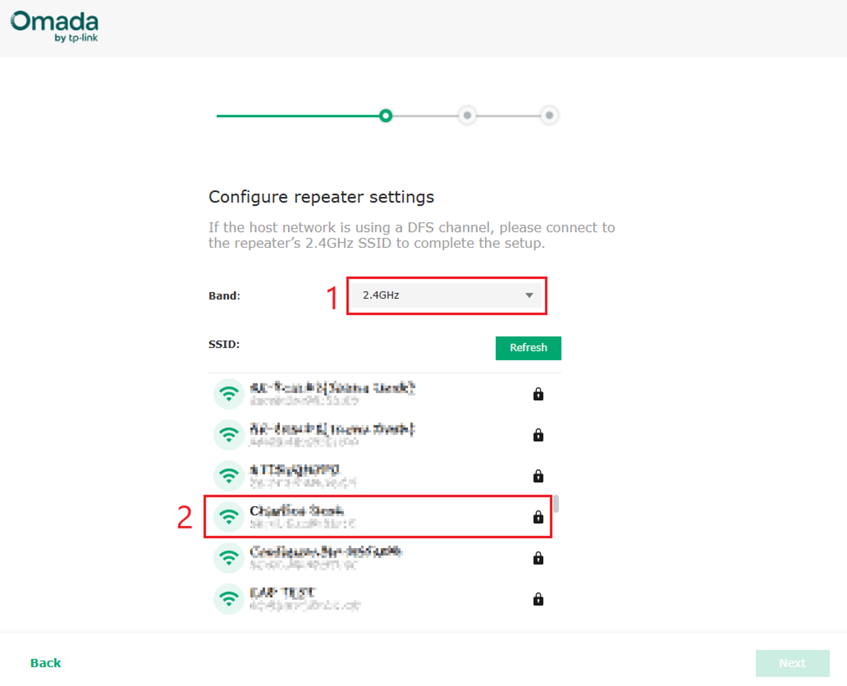Click the Next button
The height and width of the screenshot is (686, 847).
coord(792,663)
